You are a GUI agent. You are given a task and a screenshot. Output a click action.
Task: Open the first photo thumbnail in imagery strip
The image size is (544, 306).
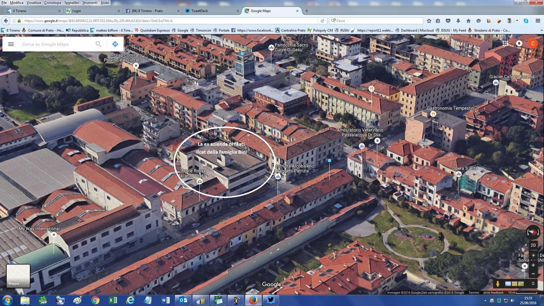pyautogui.click(x=508, y=283)
